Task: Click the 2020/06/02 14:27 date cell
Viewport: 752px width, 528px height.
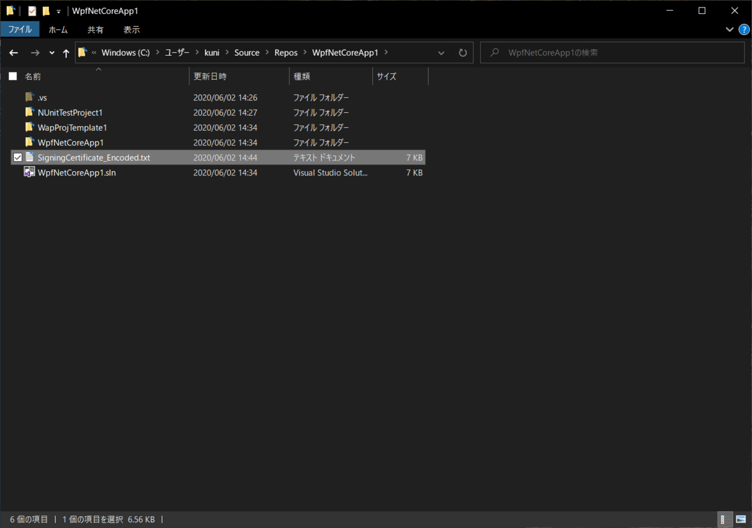Action: pyautogui.click(x=226, y=113)
